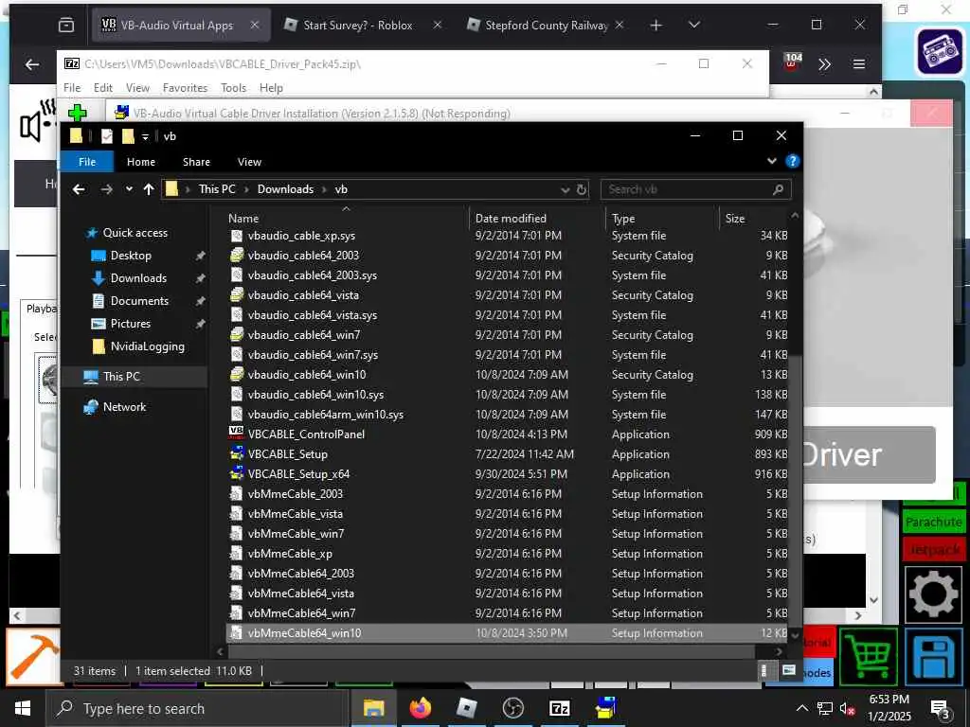Open the Home ribbon tab
The height and width of the screenshot is (727, 970).
tap(141, 162)
